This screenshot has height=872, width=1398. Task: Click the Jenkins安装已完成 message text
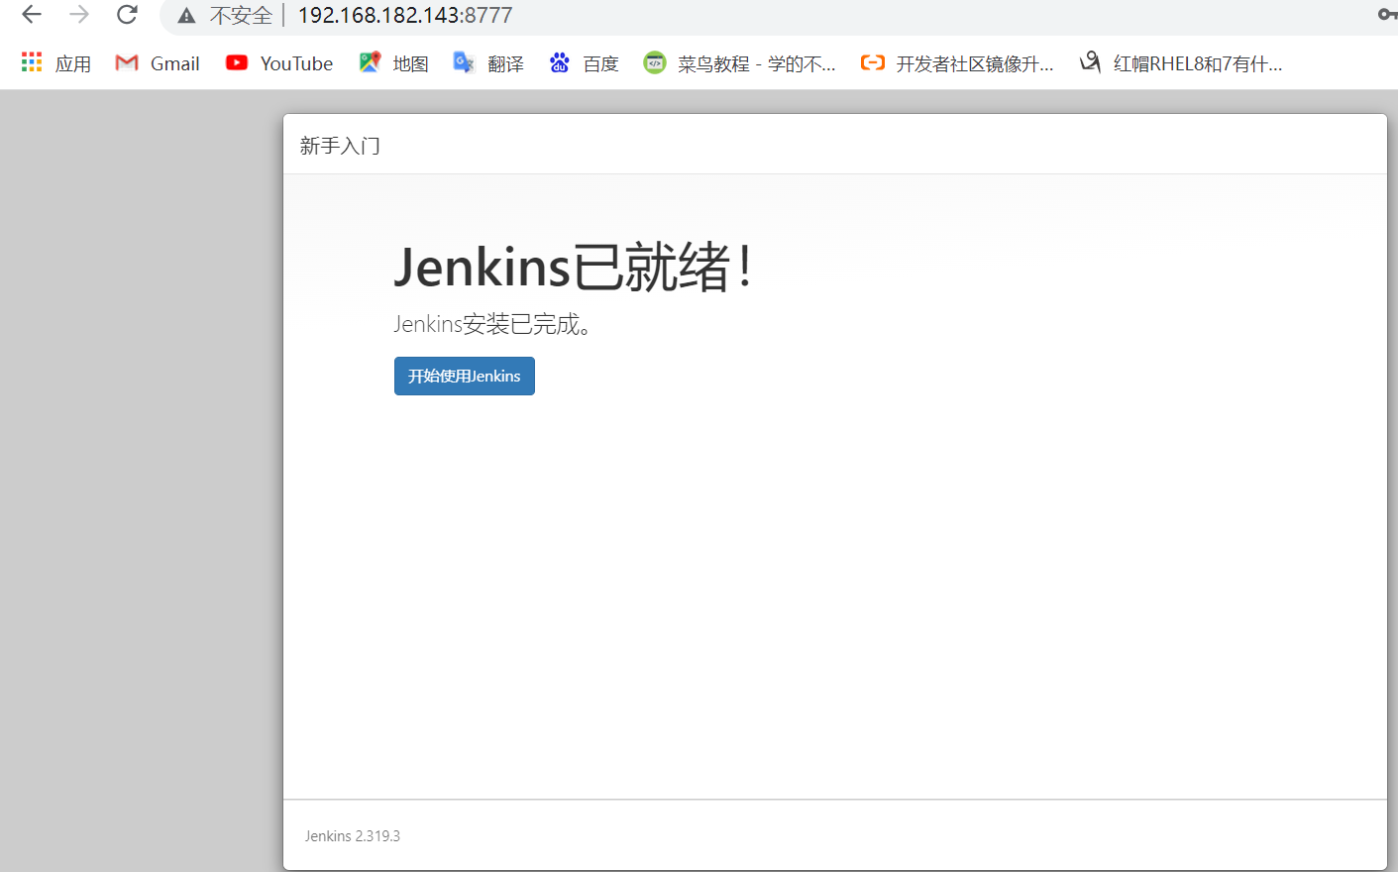click(492, 324)
